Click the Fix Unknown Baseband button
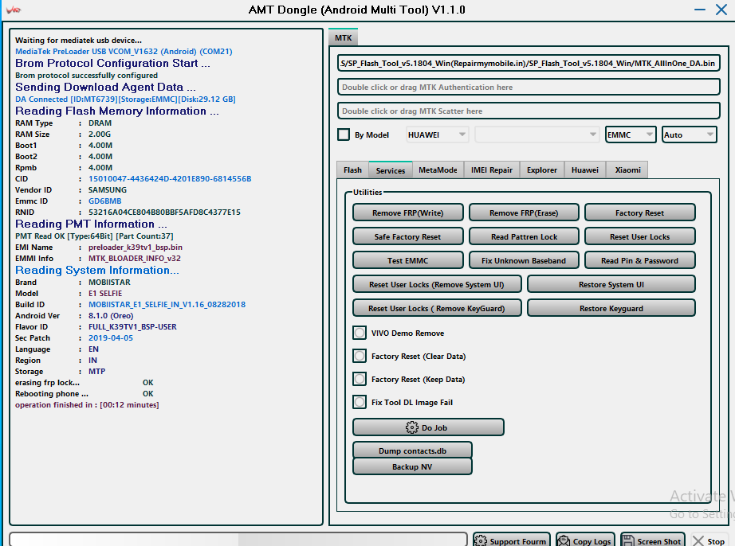Viewport: 735px width, 546px height. coord(524,261)
